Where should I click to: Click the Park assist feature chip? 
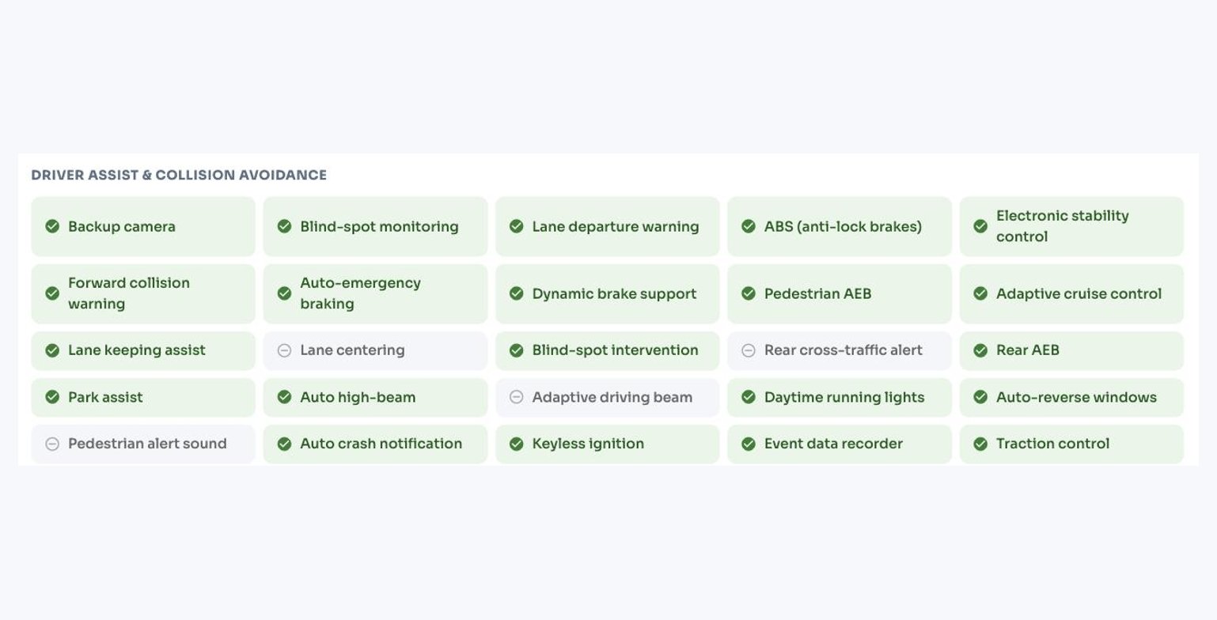click(x=143, y=397)
